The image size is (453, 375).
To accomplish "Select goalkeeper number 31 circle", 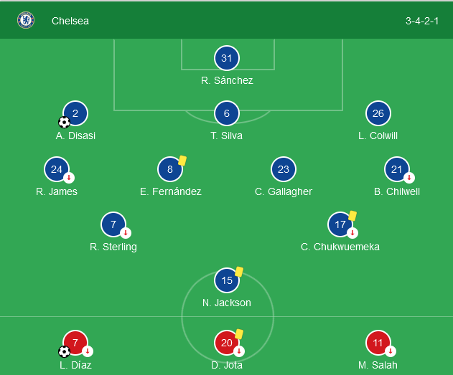I will tap(227, 58).
